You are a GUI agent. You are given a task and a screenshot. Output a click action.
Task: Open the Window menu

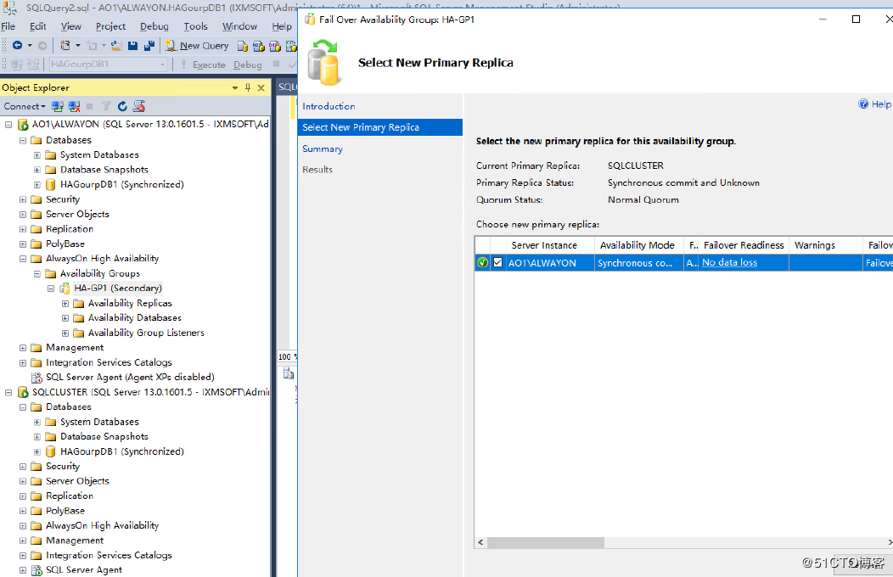[x=239, y=26]
